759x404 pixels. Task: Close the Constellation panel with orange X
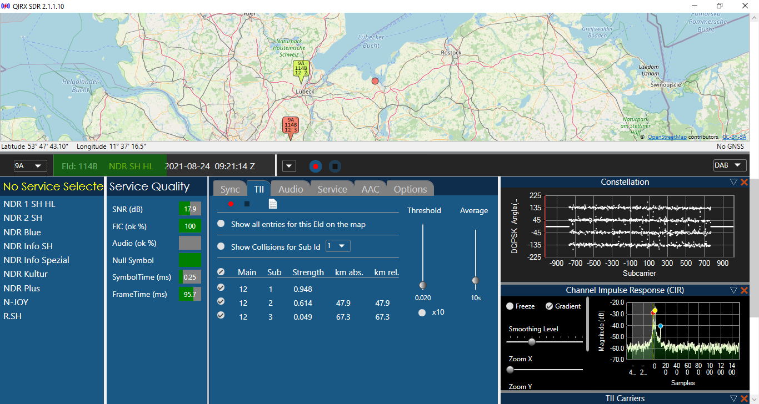(744, 182)
